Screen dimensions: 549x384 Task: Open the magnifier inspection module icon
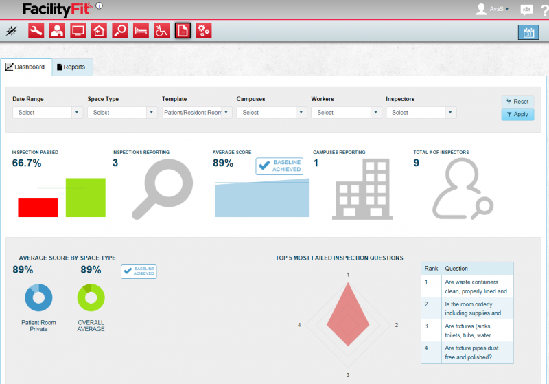point(119,31)
